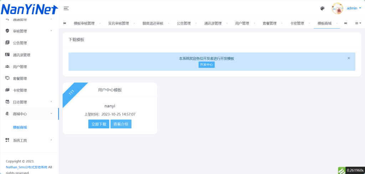The image size is (365, 174).
Task: Select 模板商城 submenu in sidebar
Action: 20,127
